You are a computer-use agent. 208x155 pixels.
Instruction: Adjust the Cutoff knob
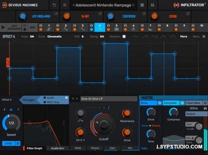[x=104, y=124]
